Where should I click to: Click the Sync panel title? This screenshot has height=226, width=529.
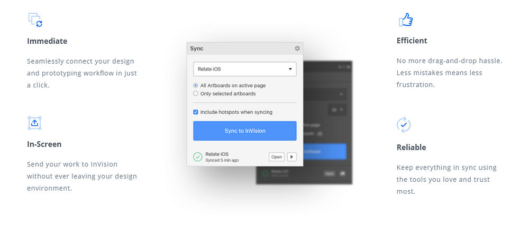click(197, 48)
